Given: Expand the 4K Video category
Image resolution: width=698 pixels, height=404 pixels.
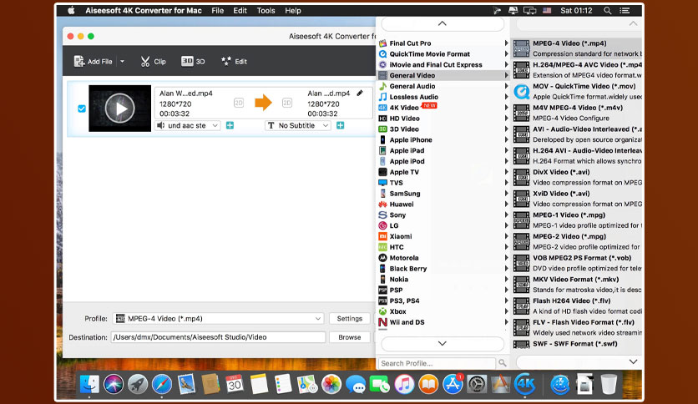Looking at the screenshot, I should pos(443,107).
